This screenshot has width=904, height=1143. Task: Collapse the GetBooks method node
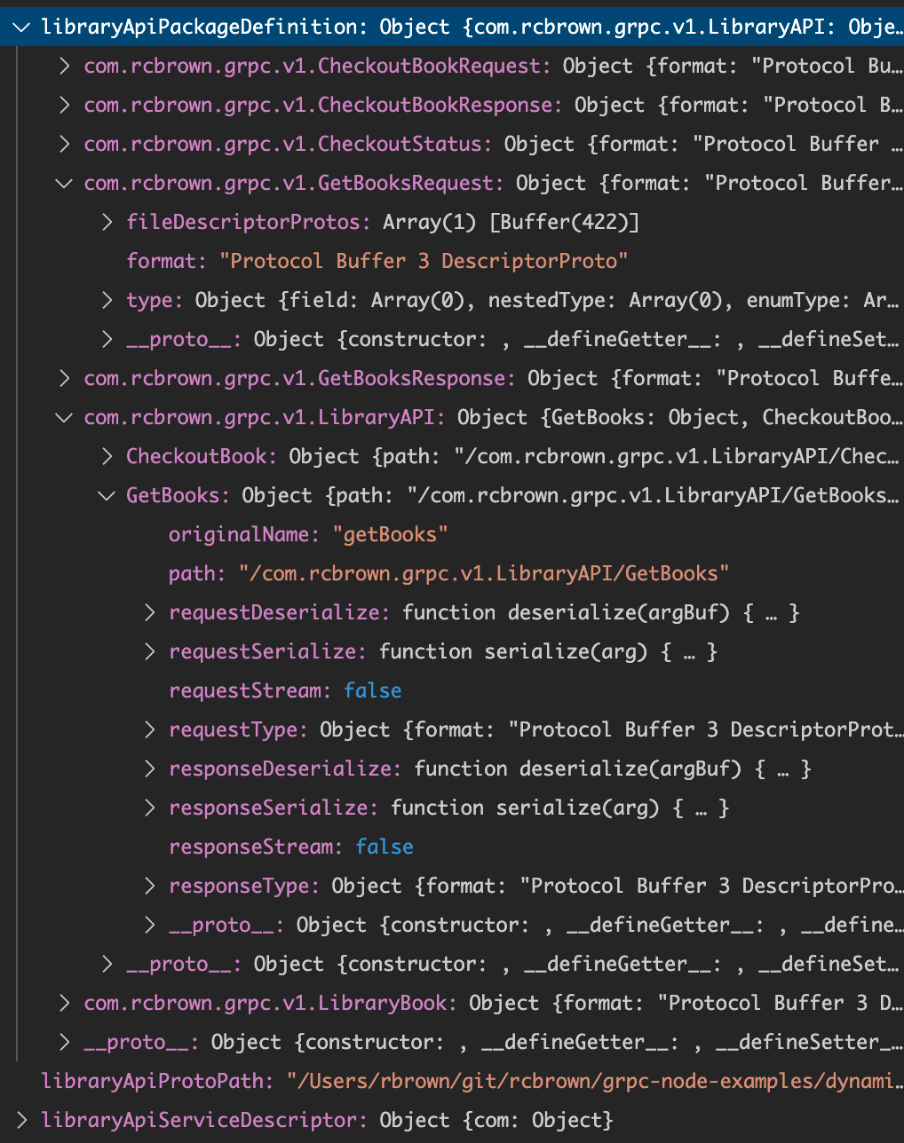coord(107,495)
